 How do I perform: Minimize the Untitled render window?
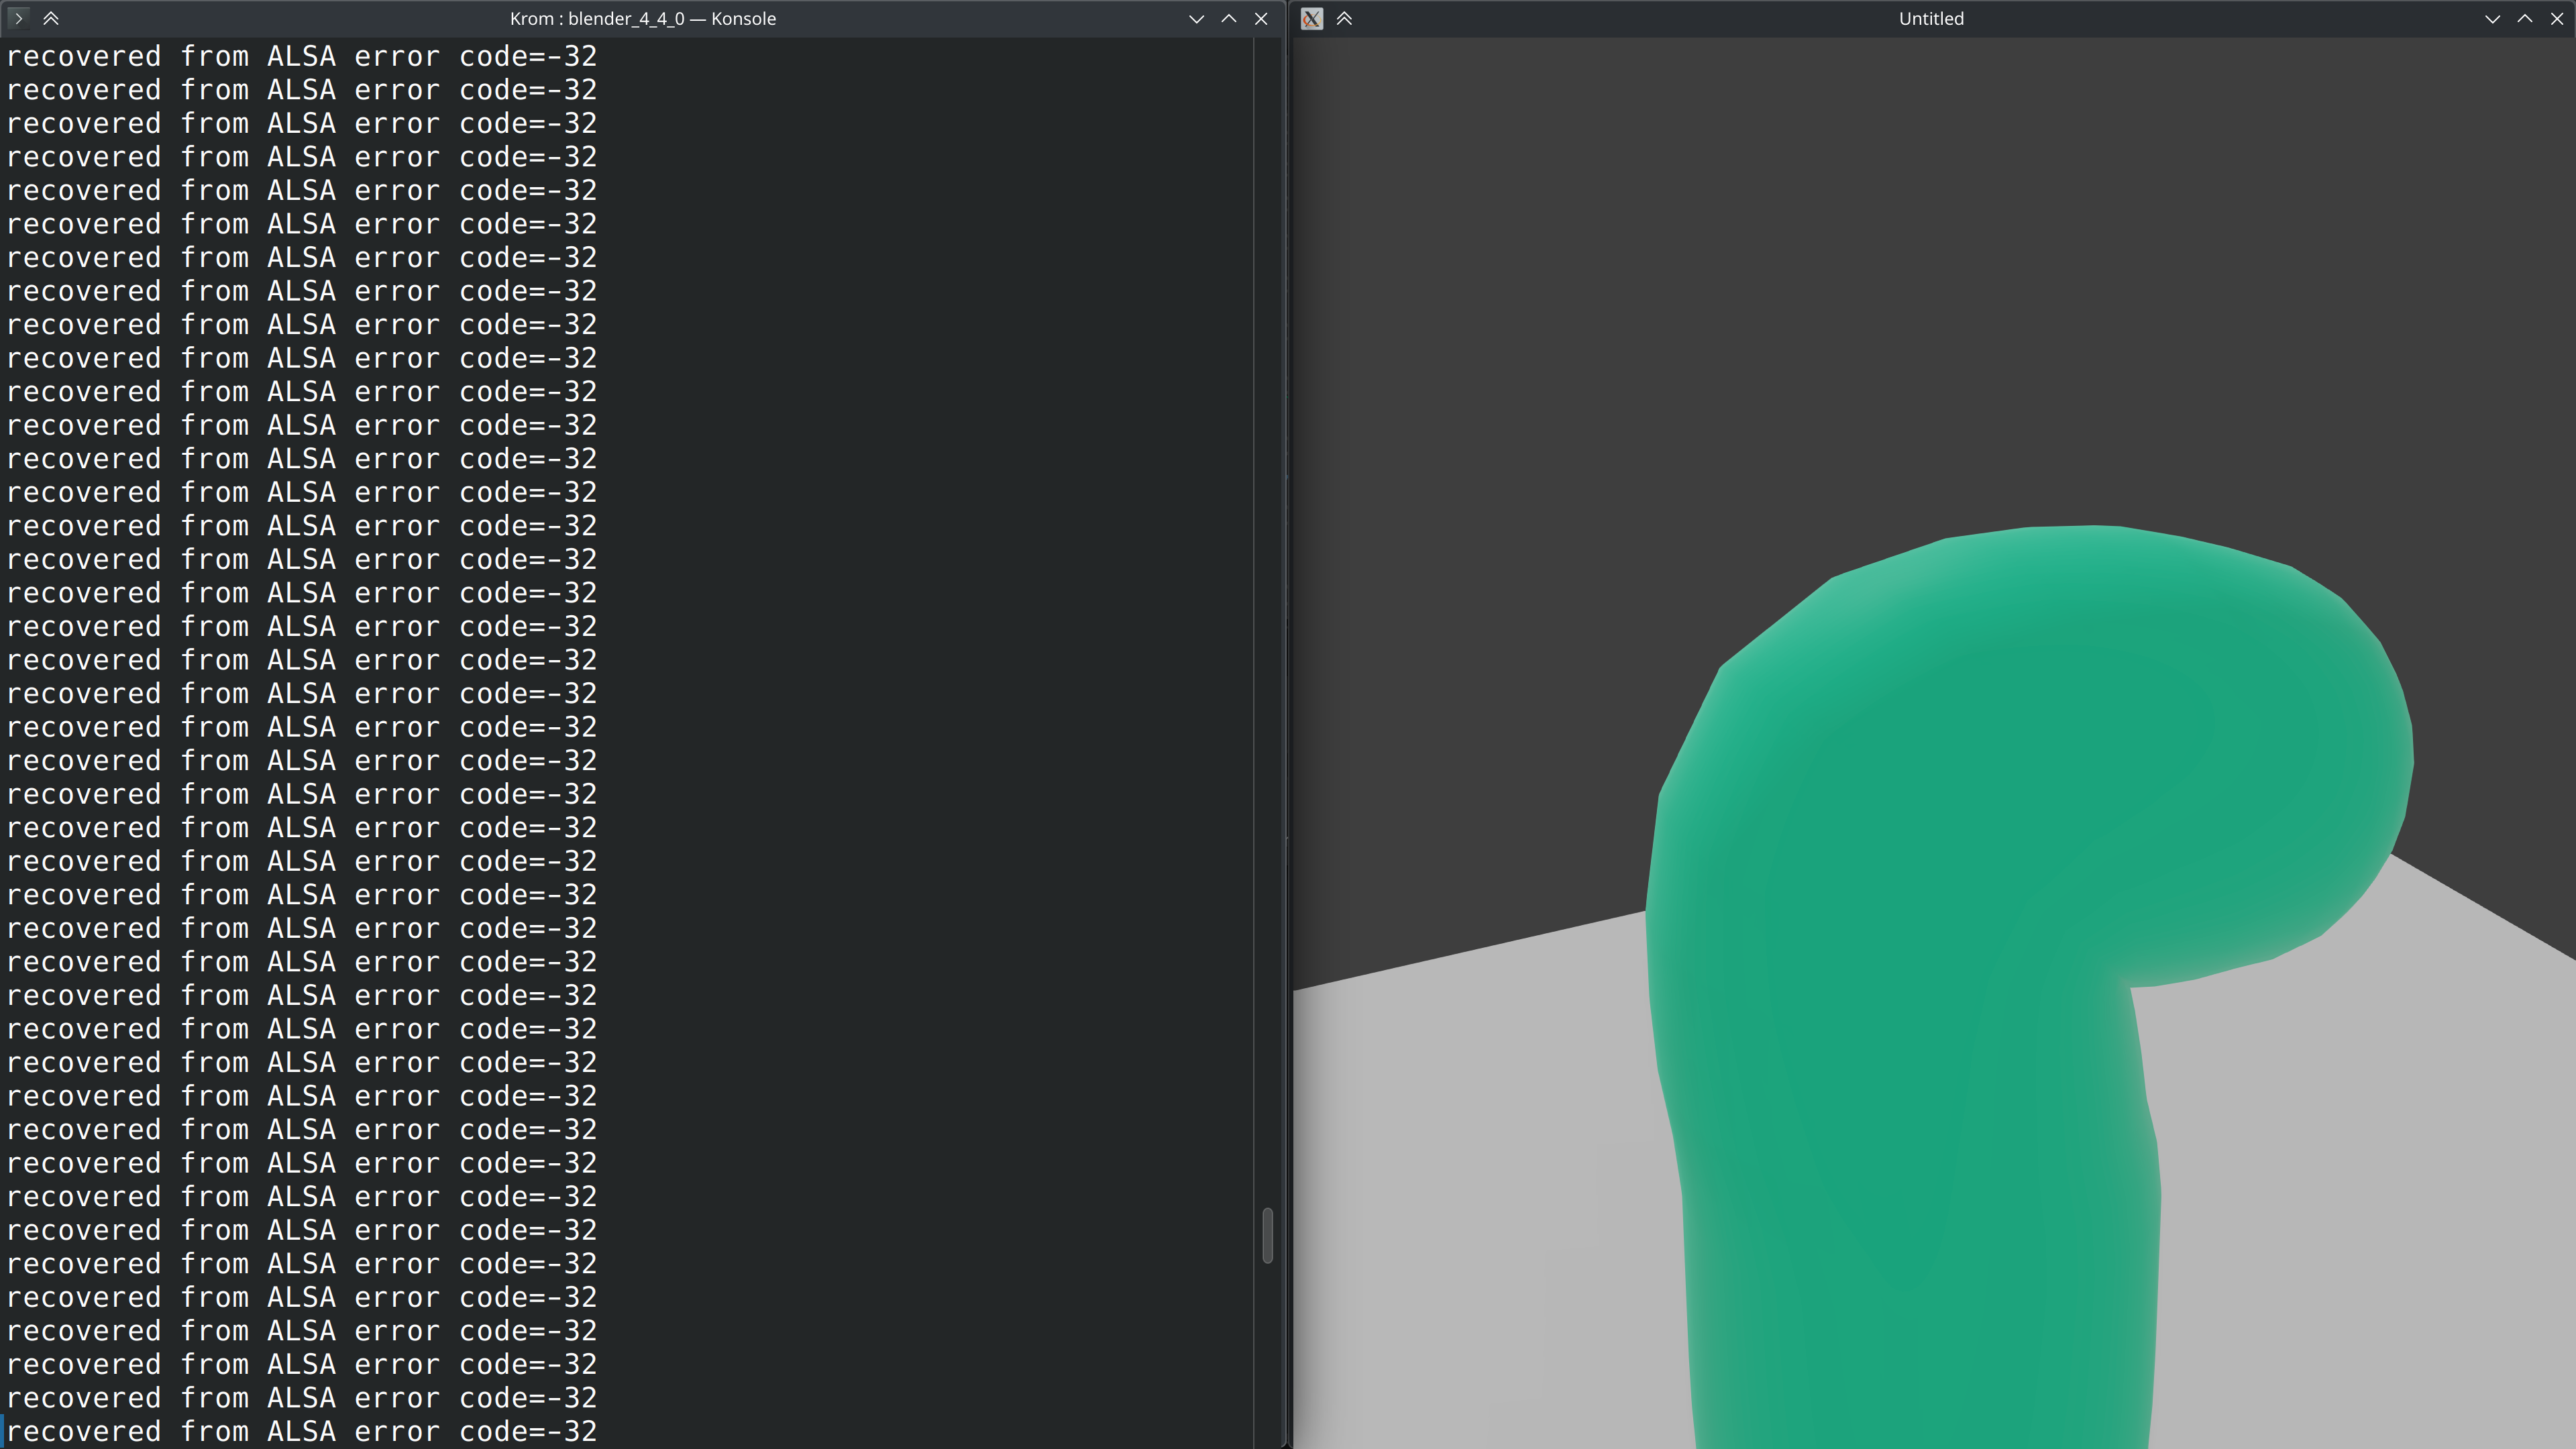tap(2492, 18)
